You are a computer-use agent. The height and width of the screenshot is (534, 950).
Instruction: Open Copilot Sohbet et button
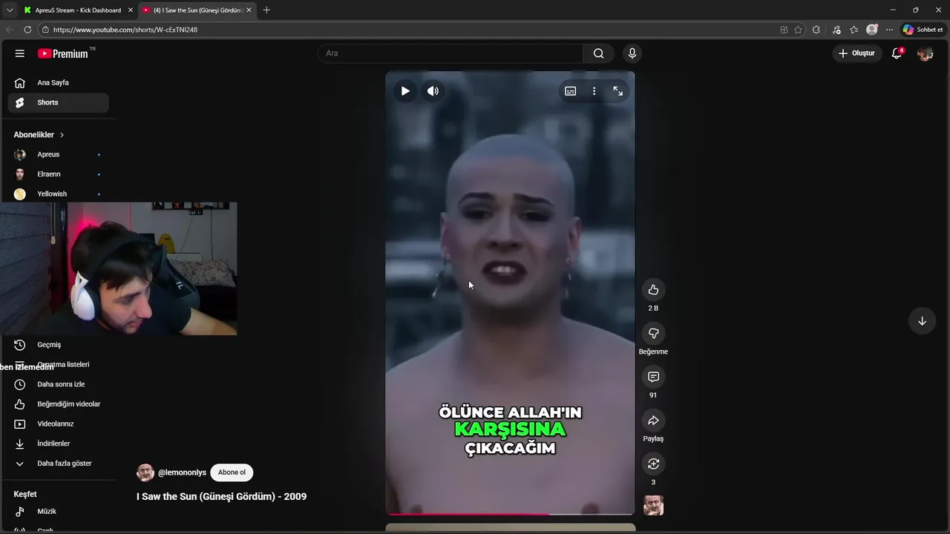tap(923, 30)
